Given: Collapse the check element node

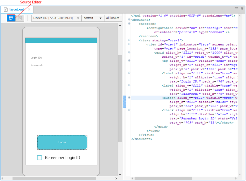Looking at the screenshot, I should point(129,110).
